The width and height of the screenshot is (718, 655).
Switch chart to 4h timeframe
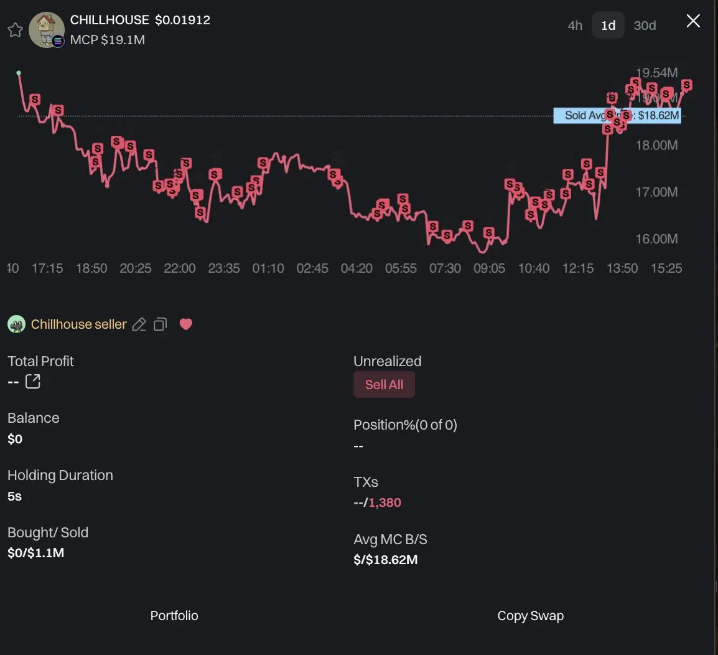click(x=575, y=26)
